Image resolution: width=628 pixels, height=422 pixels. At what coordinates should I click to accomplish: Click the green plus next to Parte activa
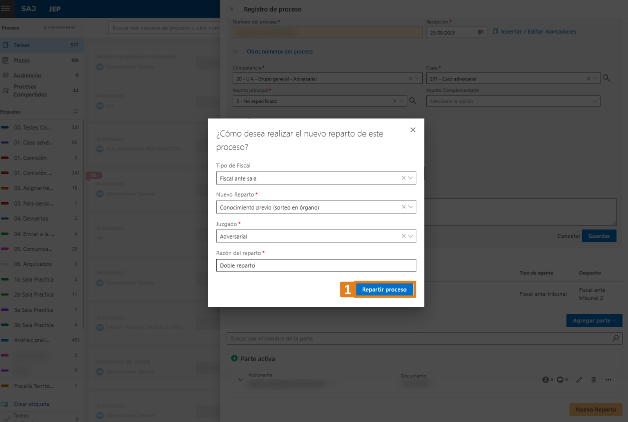(x=234, y=358)
